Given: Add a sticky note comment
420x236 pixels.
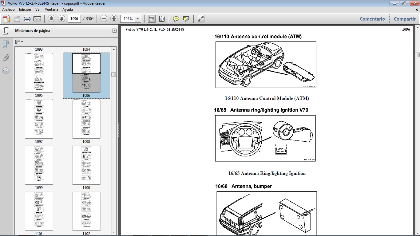Looking at the screenshot, I should (176, 19).
